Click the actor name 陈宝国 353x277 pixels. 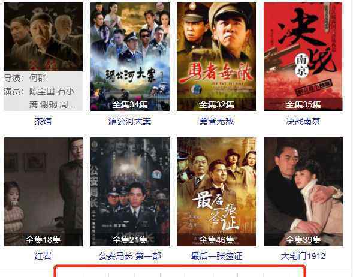point(42,91)
